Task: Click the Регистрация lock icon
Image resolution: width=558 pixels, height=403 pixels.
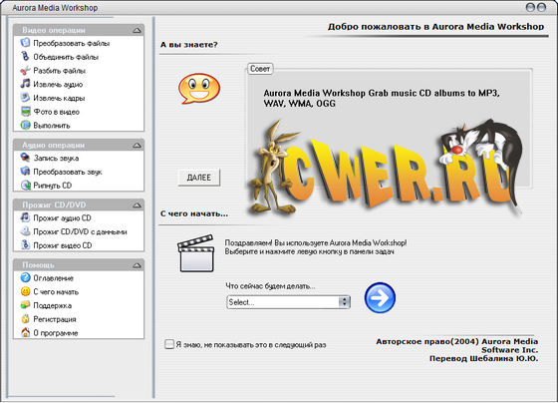Action: [x=25, y=318]
